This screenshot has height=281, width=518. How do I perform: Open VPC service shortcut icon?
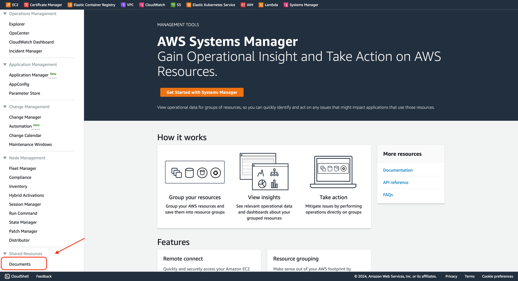coord(123,5)
